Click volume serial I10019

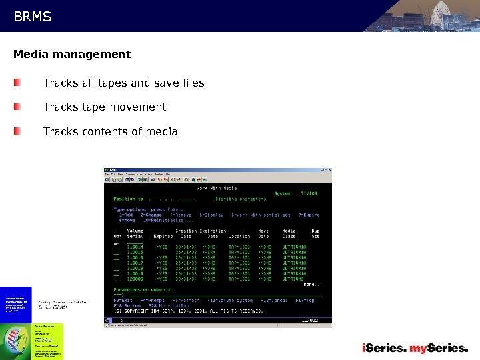click(x=135, y=274)
